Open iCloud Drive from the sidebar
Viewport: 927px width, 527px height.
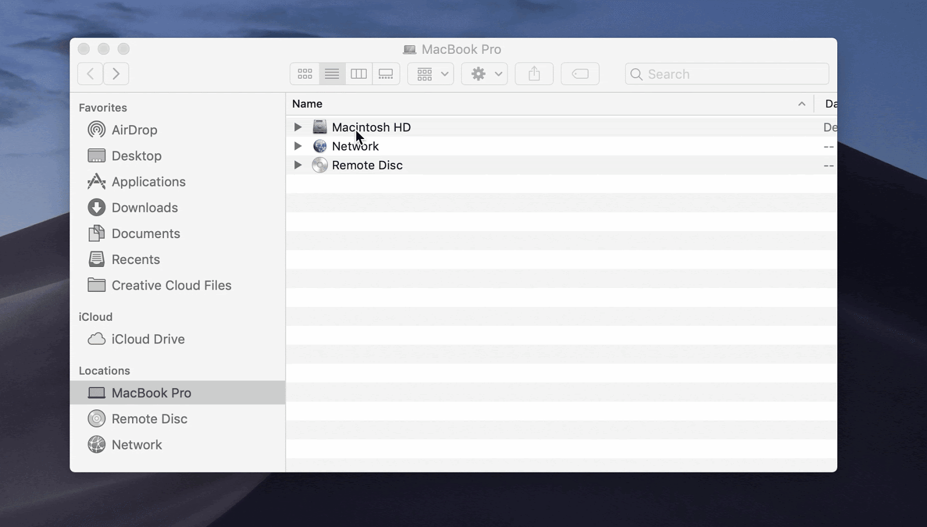[148, 339]
